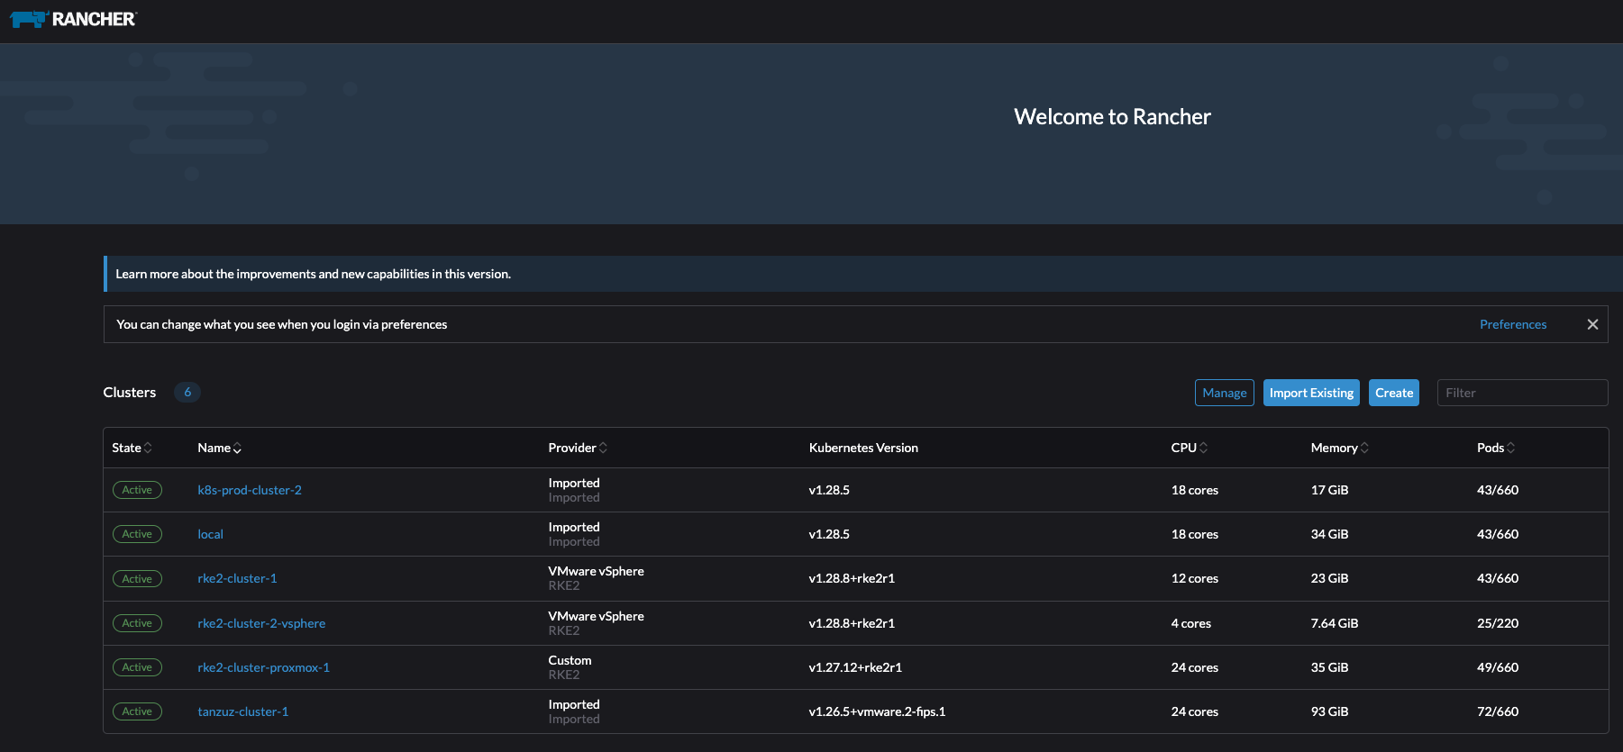1623x752 pixels.
Task: Click 12 cores CPU value
Action: [1194, 578]
